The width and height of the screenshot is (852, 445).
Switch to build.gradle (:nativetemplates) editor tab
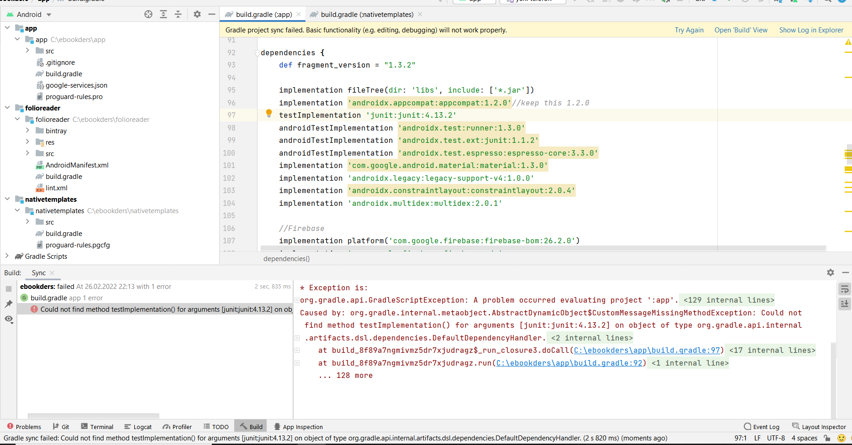(x=367, y=14)
